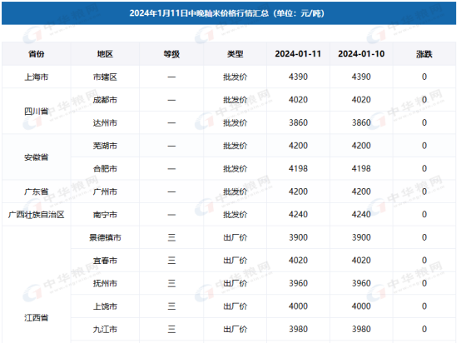
Task: Select the 成都市 region cell
Action: coord(105,100)
